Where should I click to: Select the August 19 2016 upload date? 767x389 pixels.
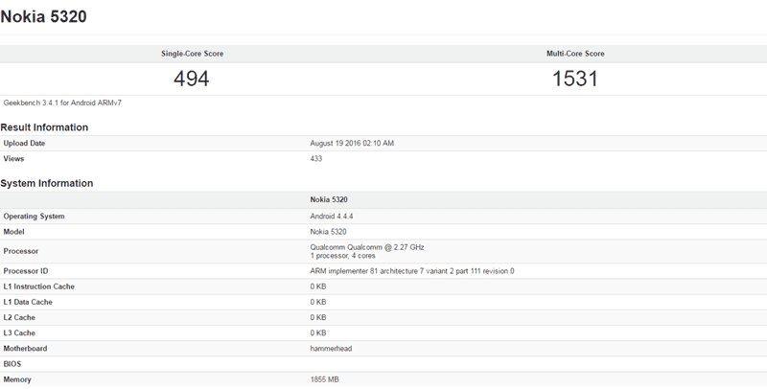(353, 144)
